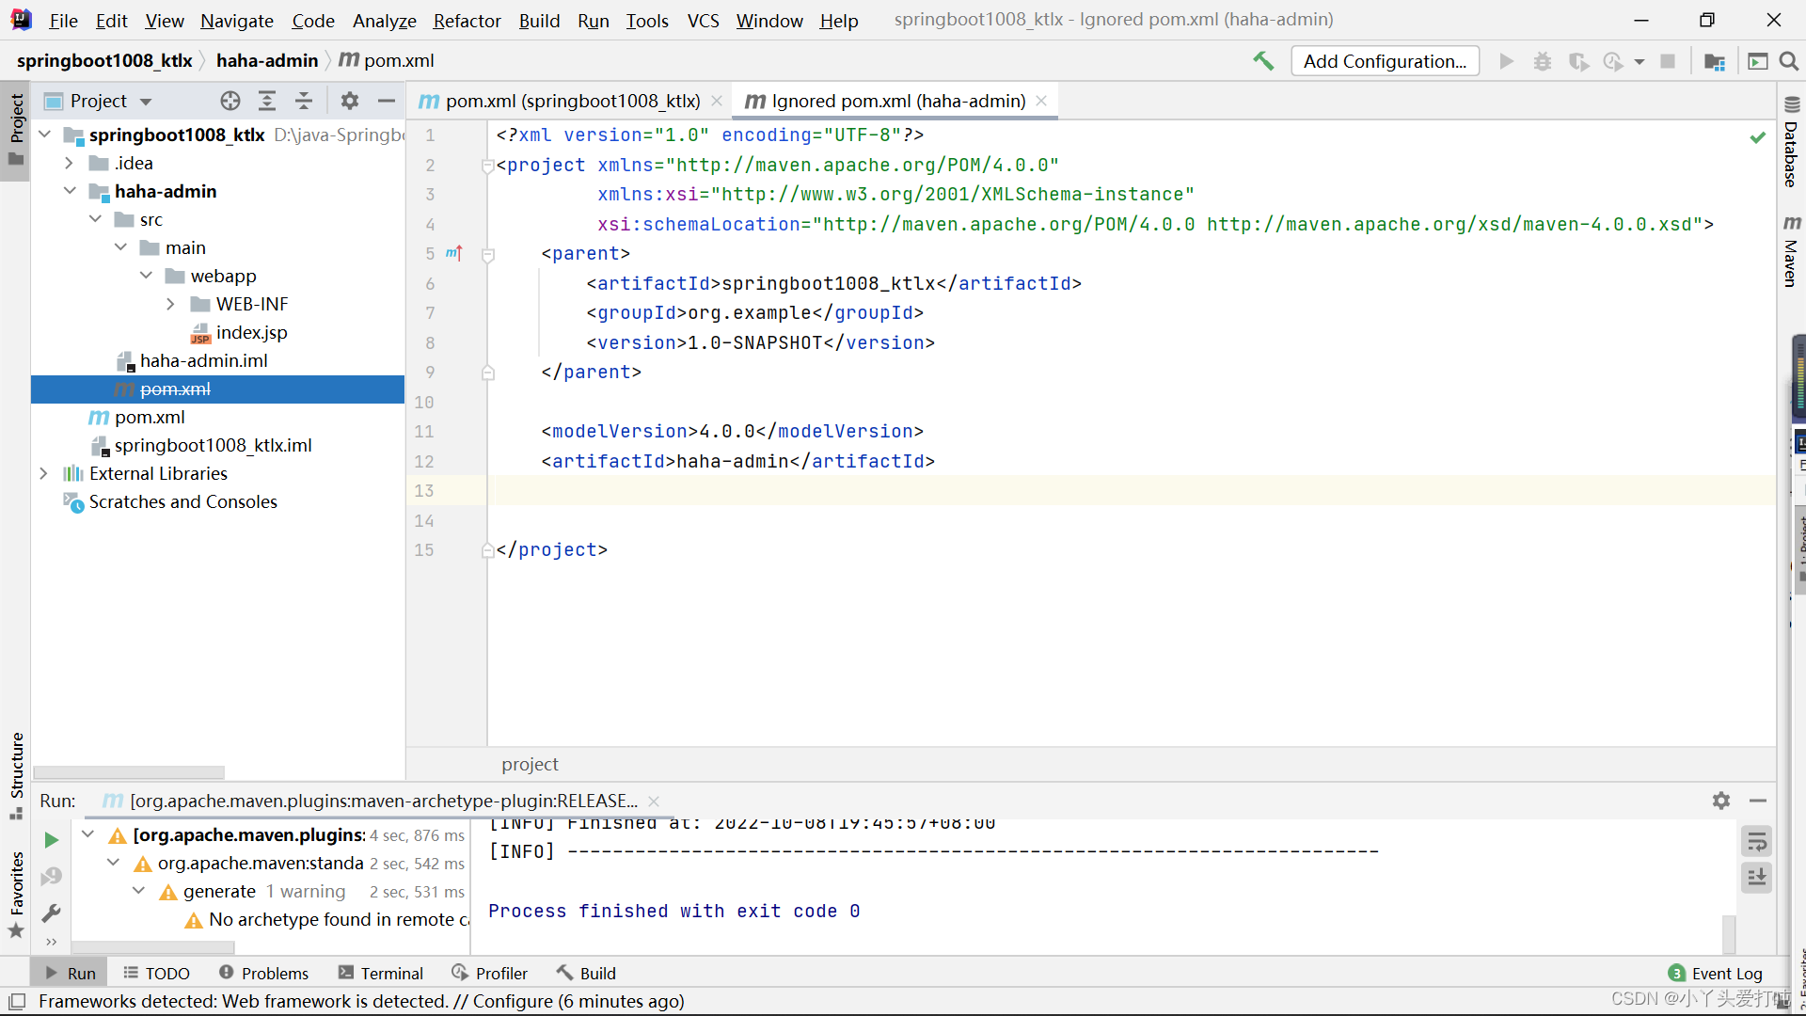Select the Analyze menu item
The height and width of the screenshot is (1016, 1806).
[383, 19]
